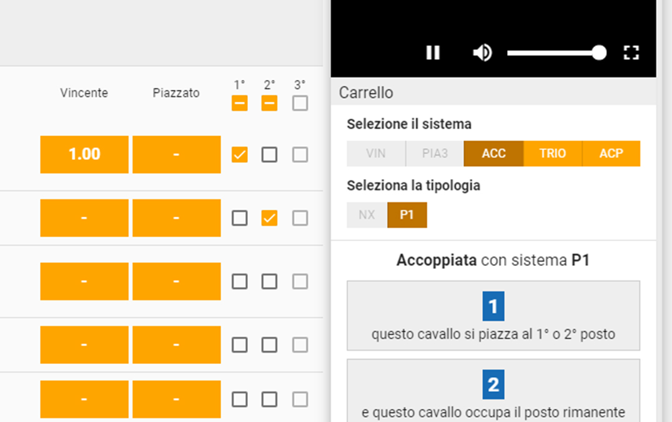Check 1° place in the third row
The height and width of the screenshot is (422, 672).
(240, 282)
